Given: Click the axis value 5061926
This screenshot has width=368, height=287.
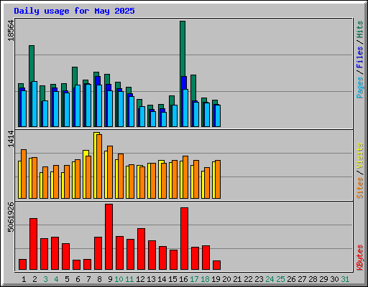Looking at the screenshot, I should (11, 217).
